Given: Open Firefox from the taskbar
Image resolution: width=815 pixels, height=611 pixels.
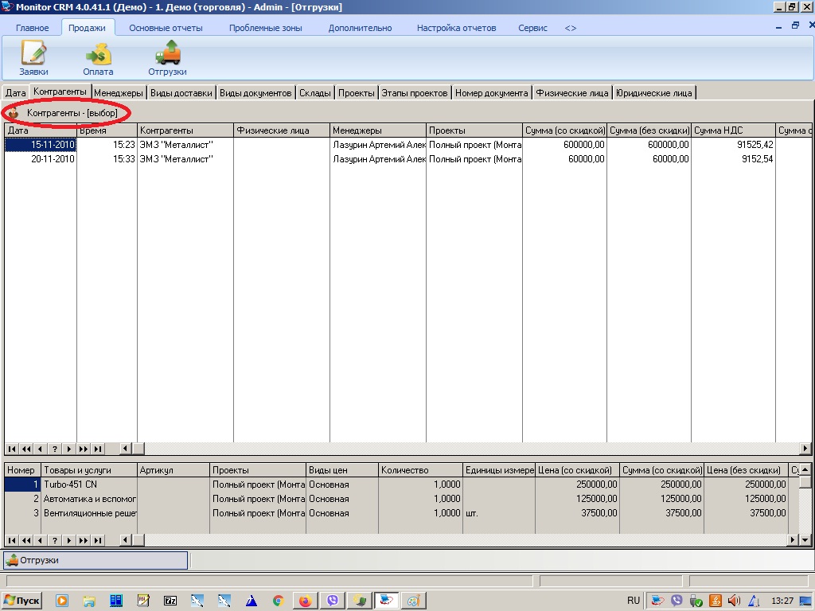Looking at the screenshot, I should 305,601.
